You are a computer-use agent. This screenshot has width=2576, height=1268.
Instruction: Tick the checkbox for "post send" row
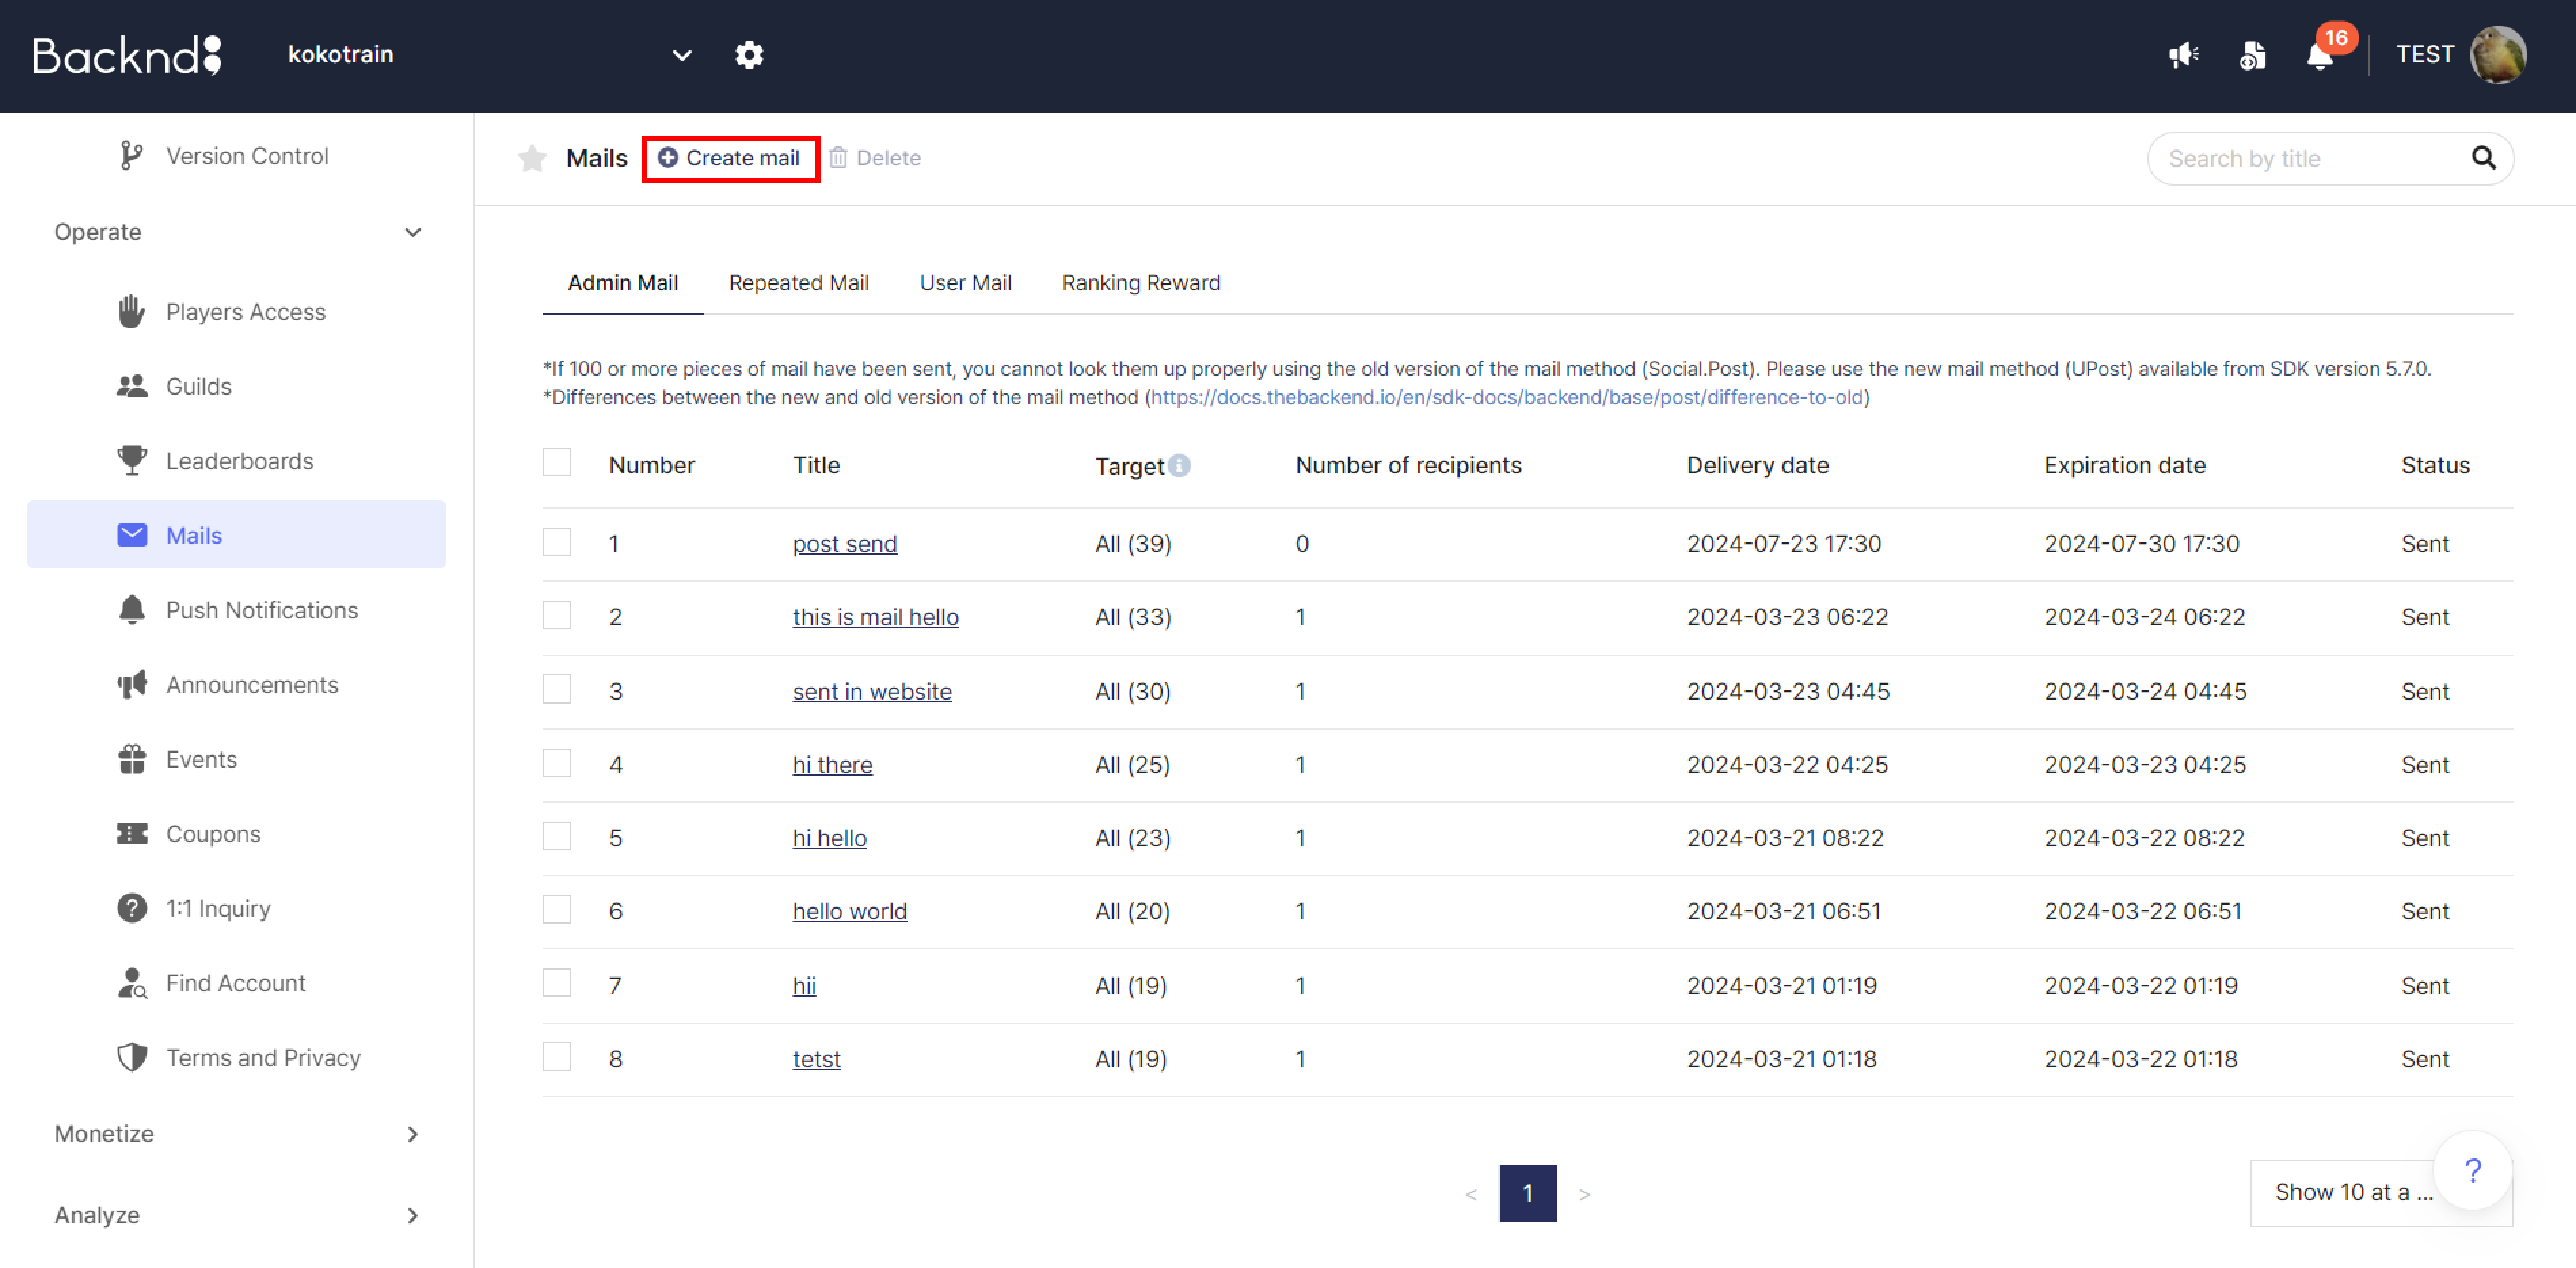point(557,542)
